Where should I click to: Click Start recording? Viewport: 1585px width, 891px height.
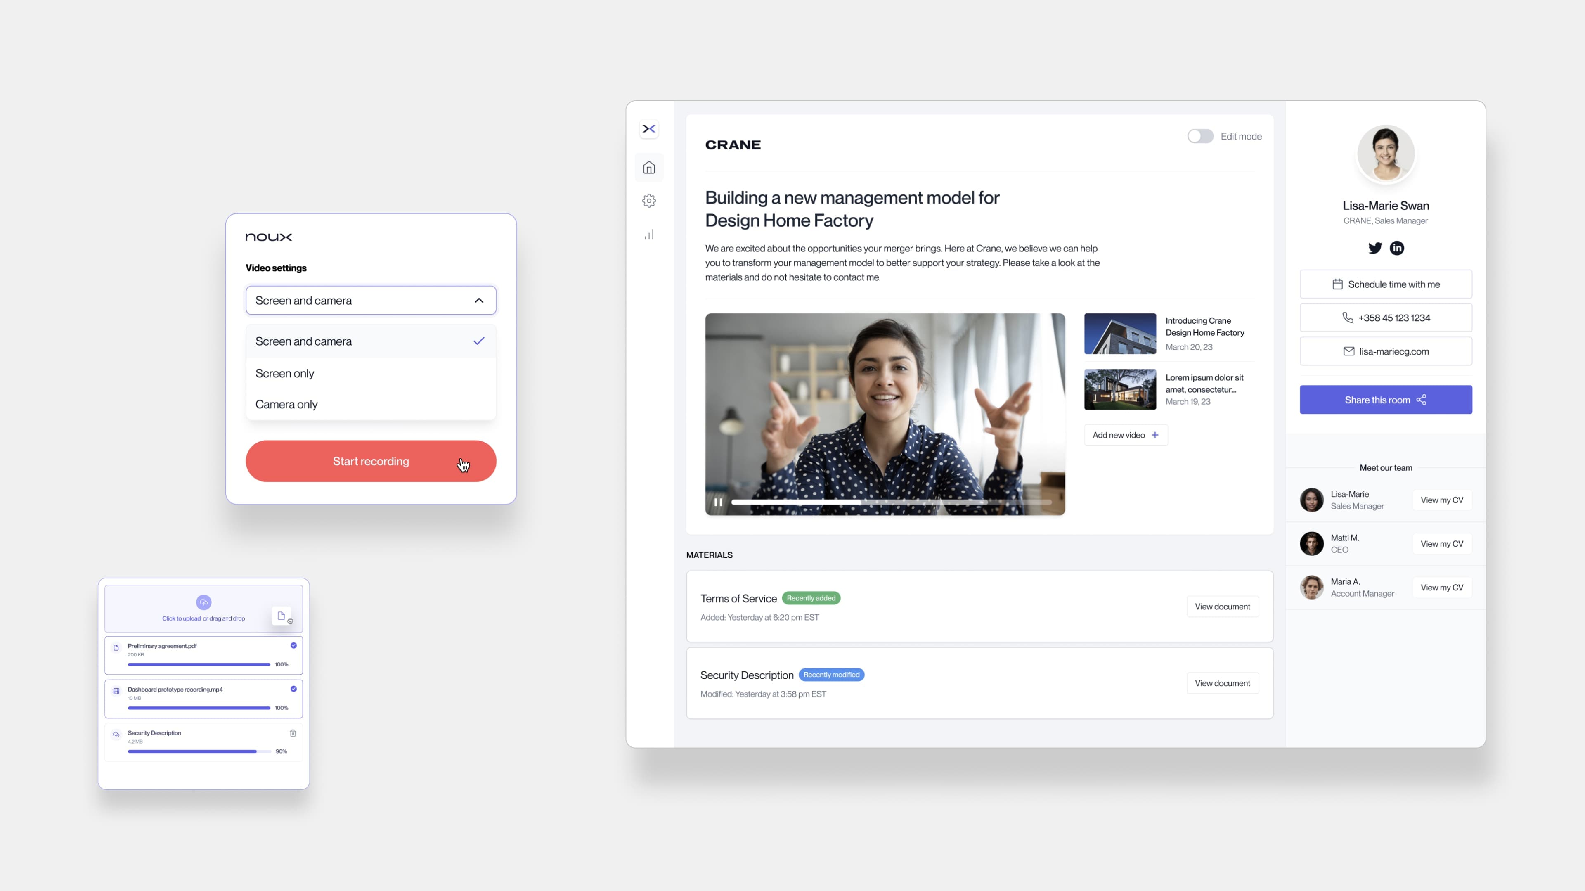[370, 461]
